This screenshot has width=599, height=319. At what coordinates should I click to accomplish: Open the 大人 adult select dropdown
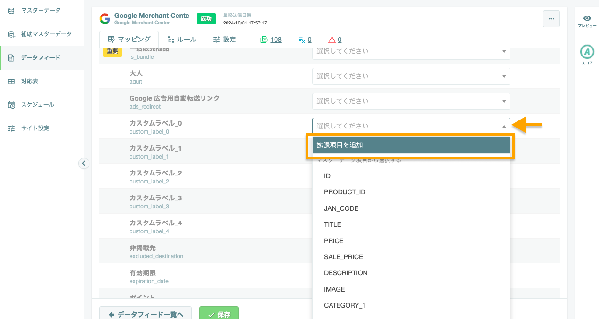tap(411, 76)
